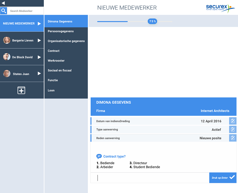Click De Block David's avatar photo
The width and height of the screenshot is (238, 193).
(7, 57)
